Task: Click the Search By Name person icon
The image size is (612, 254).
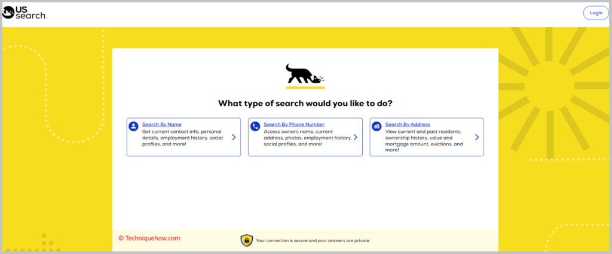Action: tap(134, 126)
